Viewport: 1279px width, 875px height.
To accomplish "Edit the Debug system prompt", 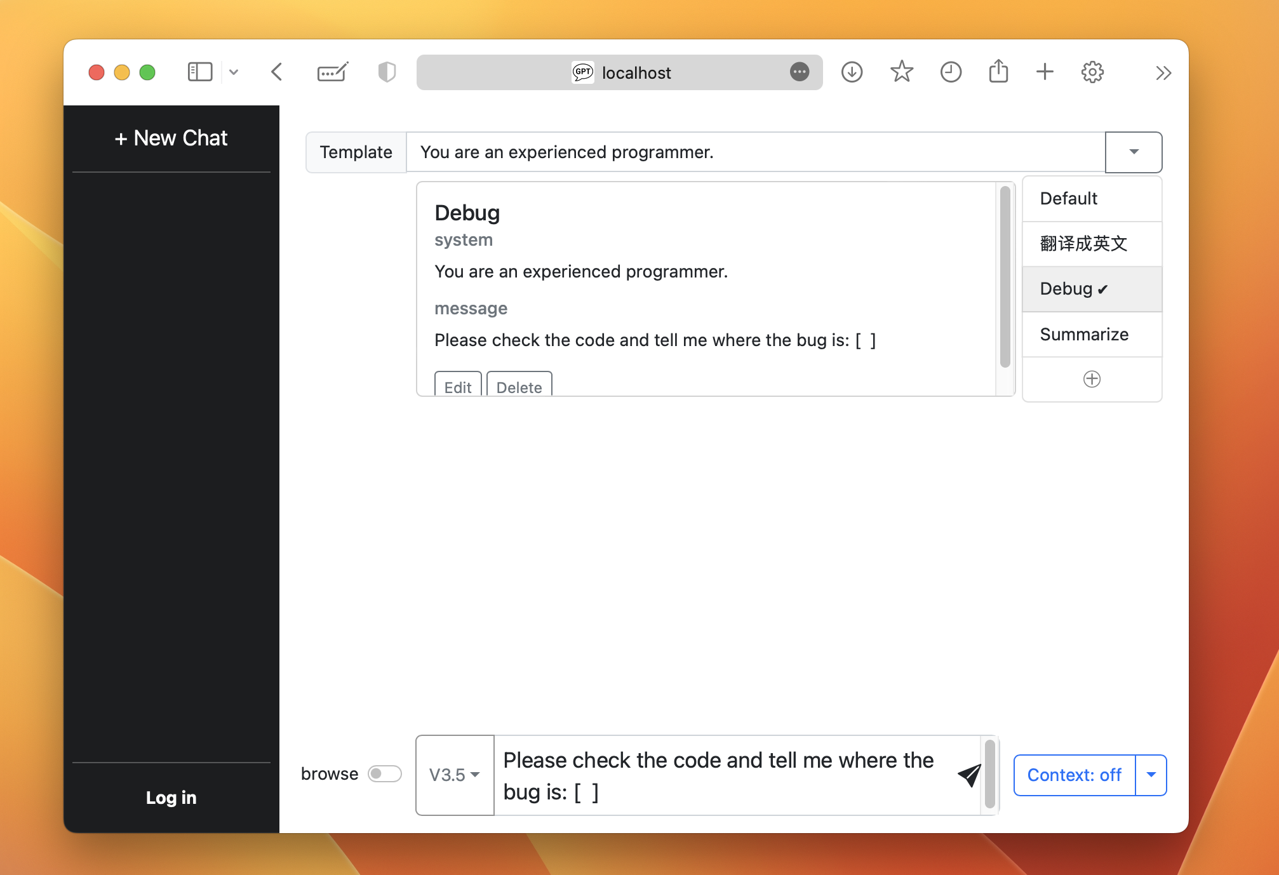I will 457,387.
